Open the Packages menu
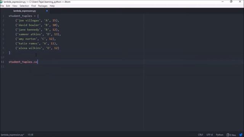Screen dimensions: 244x137 coord(43,6)
